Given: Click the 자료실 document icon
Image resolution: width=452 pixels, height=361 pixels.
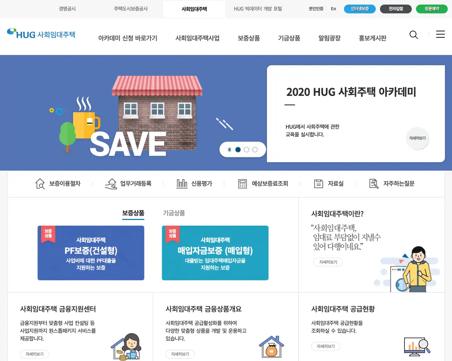Looking at the screenshot, I should pos(319,184).
